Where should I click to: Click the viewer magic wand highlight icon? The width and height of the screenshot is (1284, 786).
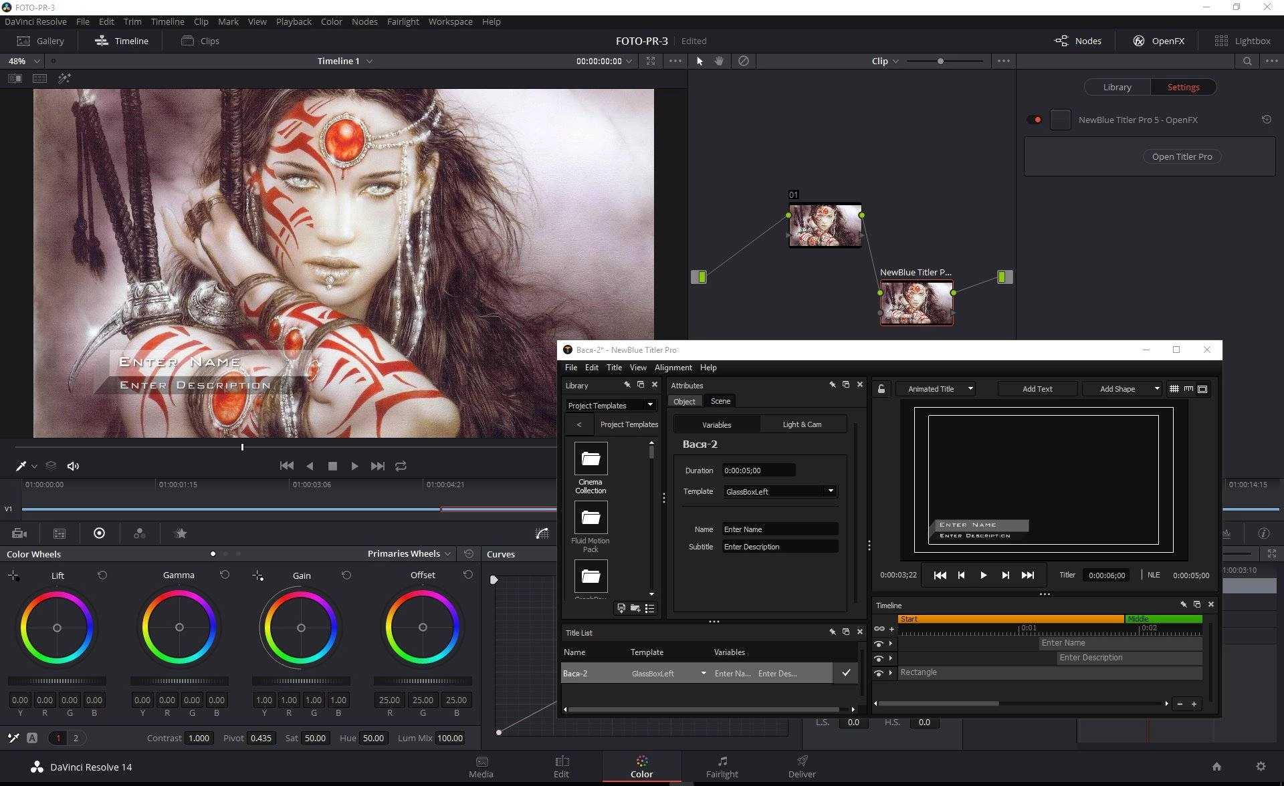click(x=64, y=78)
